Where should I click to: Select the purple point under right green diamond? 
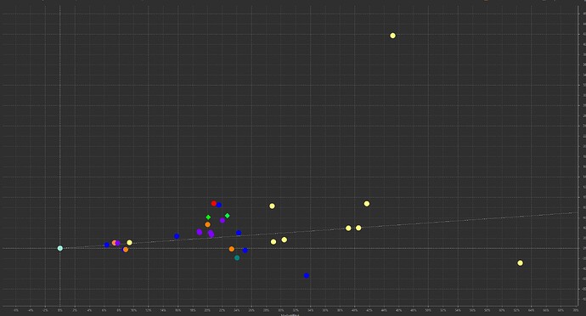tap(223, 220)
